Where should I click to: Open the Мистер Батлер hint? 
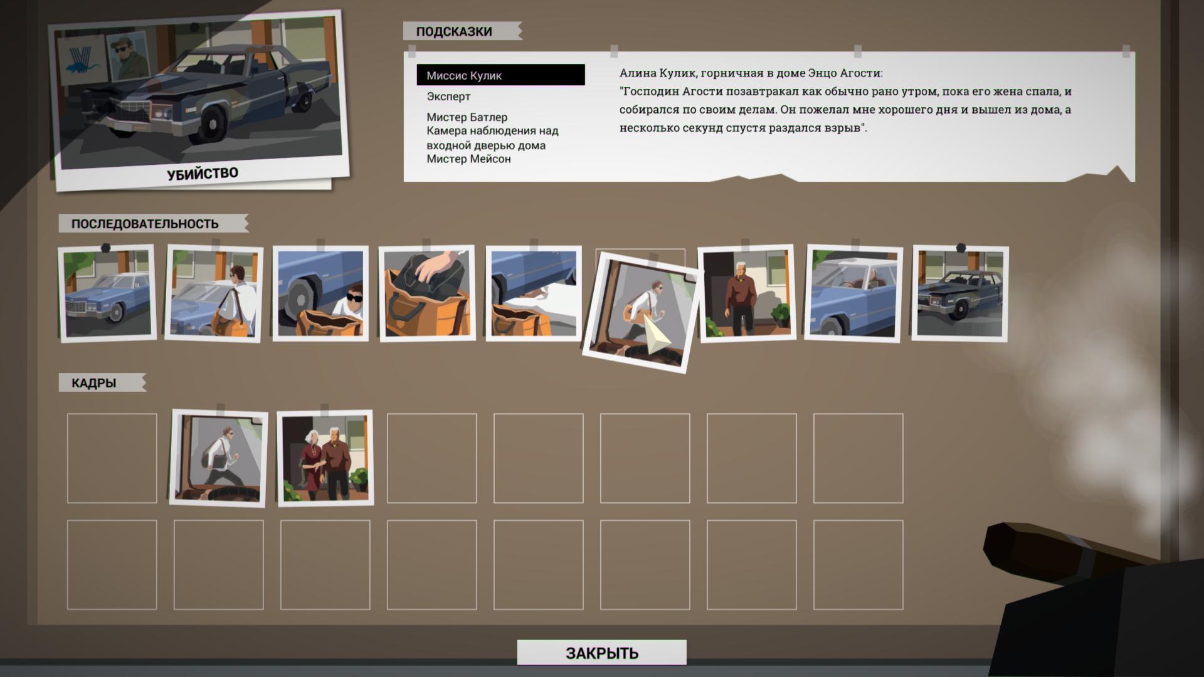467,117
